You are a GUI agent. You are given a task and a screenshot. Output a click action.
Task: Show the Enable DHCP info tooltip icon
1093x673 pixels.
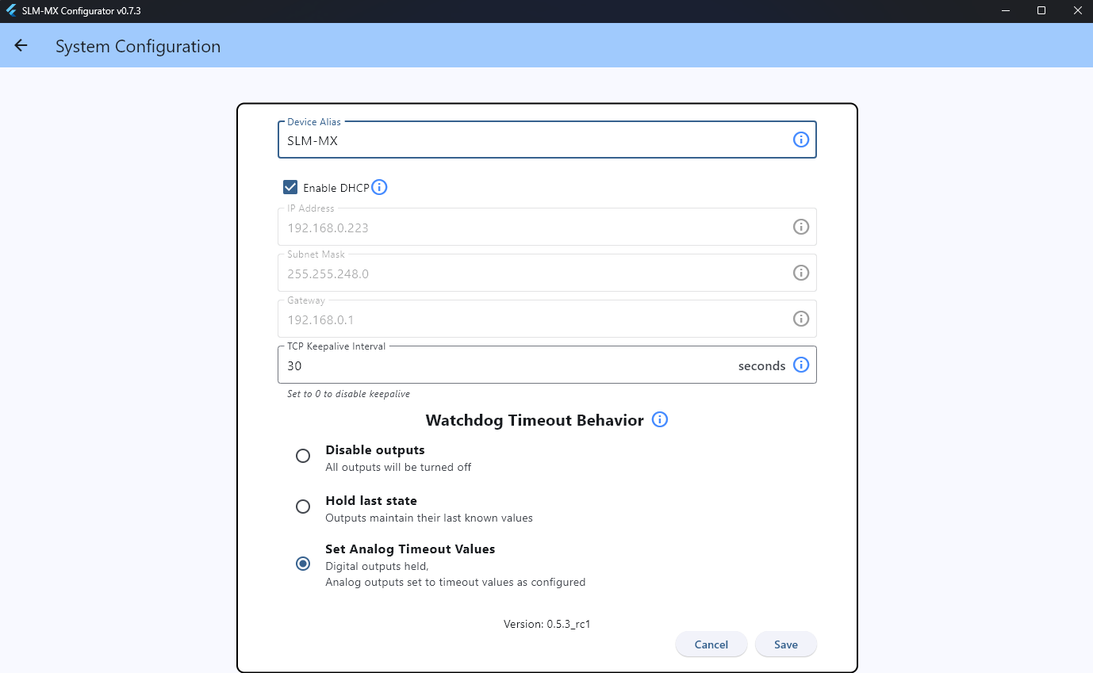tap(379, 188)
